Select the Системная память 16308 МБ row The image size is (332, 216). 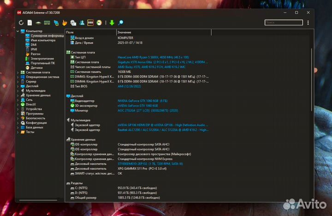click(101, 72)
